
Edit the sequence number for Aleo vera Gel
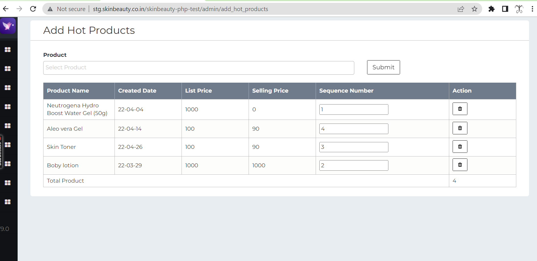pyautogui.click(x=353, y=129)
